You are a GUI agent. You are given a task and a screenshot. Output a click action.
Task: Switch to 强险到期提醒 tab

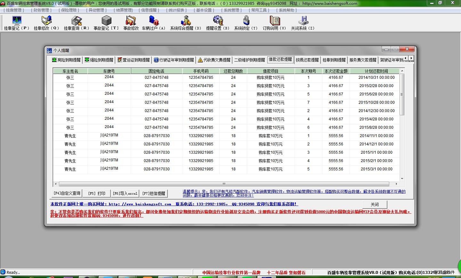coord(99,60)
